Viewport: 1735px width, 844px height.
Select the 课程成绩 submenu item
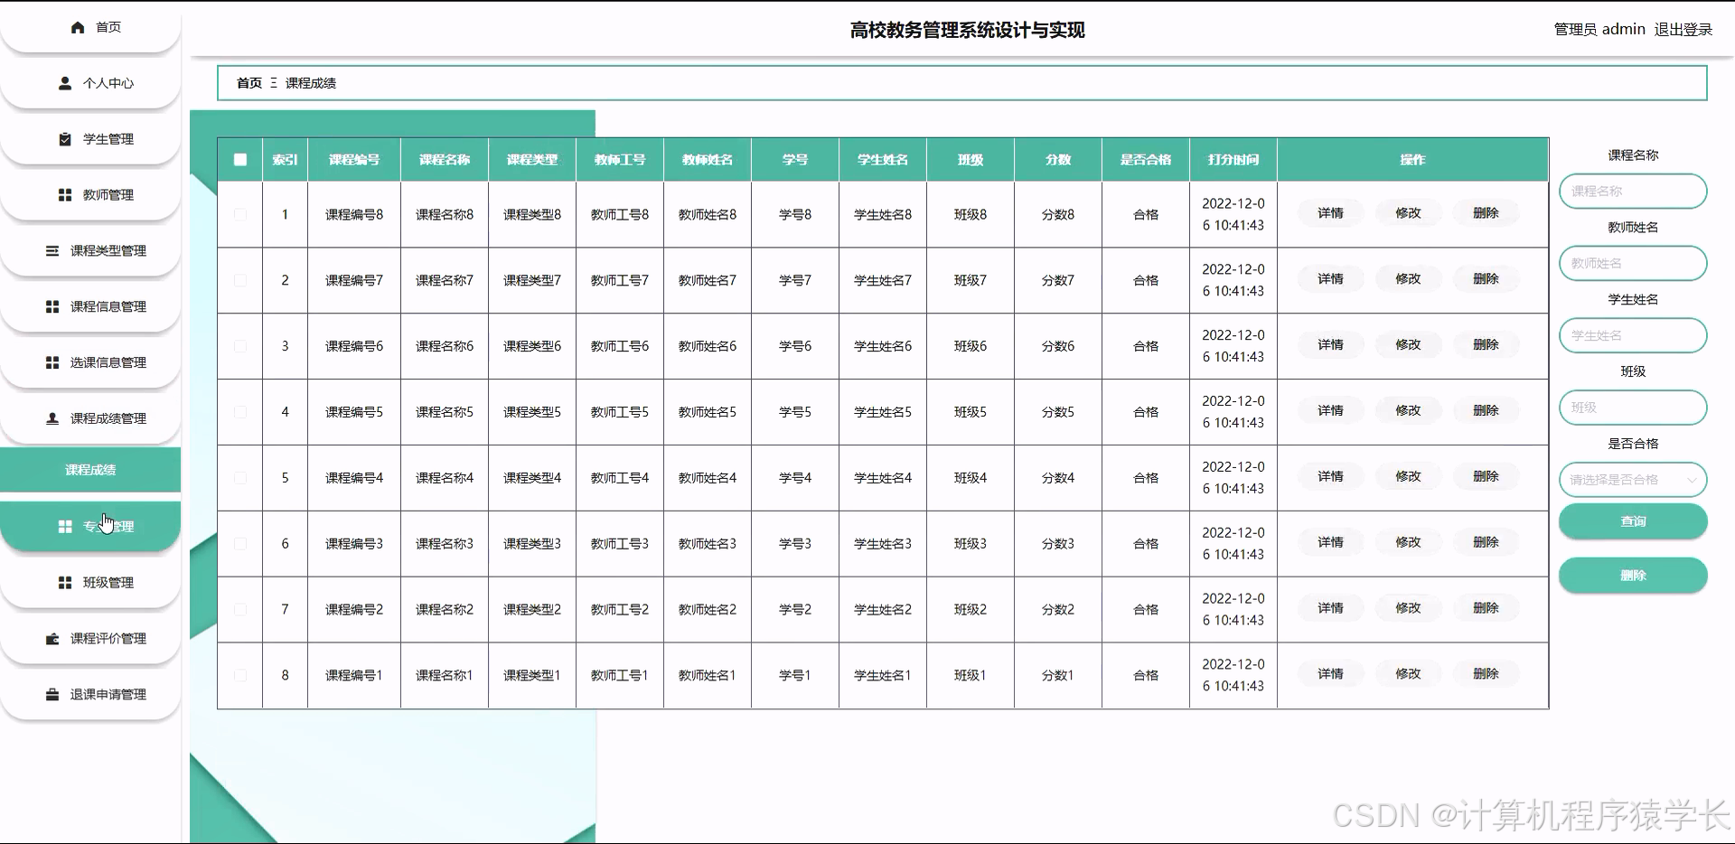coord(90,470)
